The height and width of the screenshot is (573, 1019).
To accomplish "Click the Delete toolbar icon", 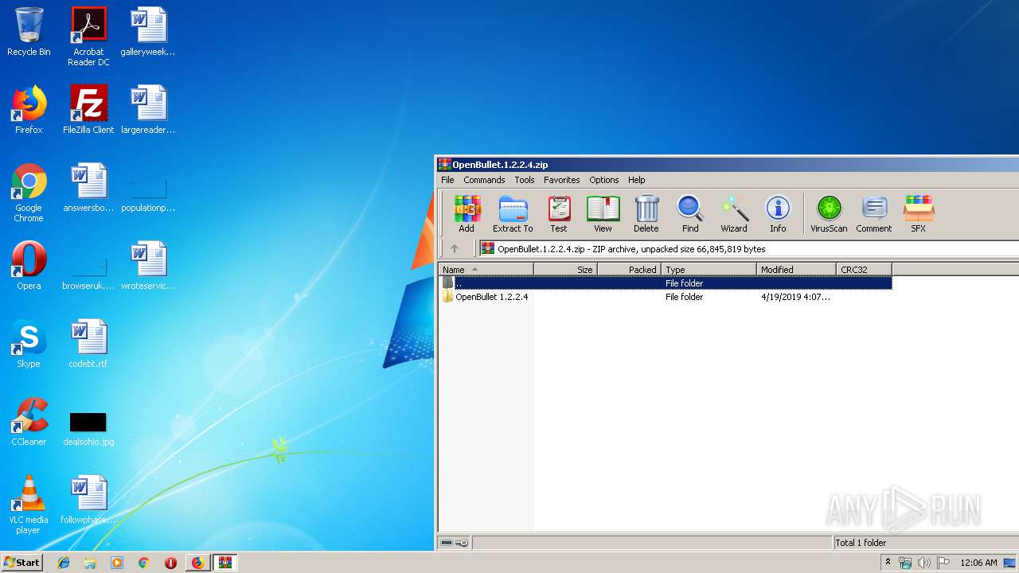I will pyautogui.click(x=646, y=214).
